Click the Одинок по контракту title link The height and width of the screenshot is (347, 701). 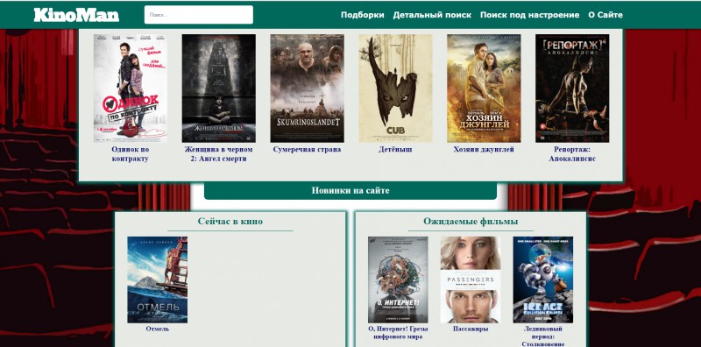click(130, 154)
